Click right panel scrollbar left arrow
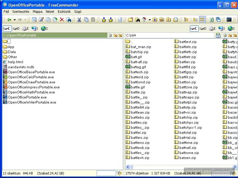The image size is (238, 178). coord(128,167)
